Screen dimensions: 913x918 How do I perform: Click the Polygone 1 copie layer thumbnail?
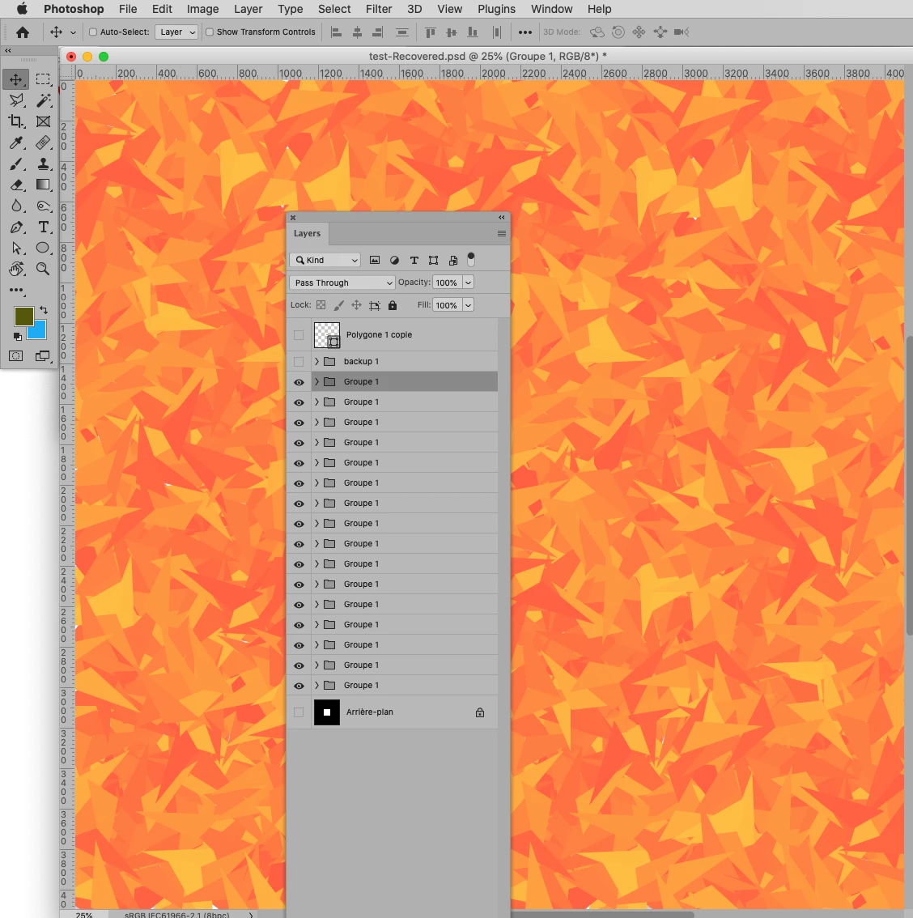326,335
